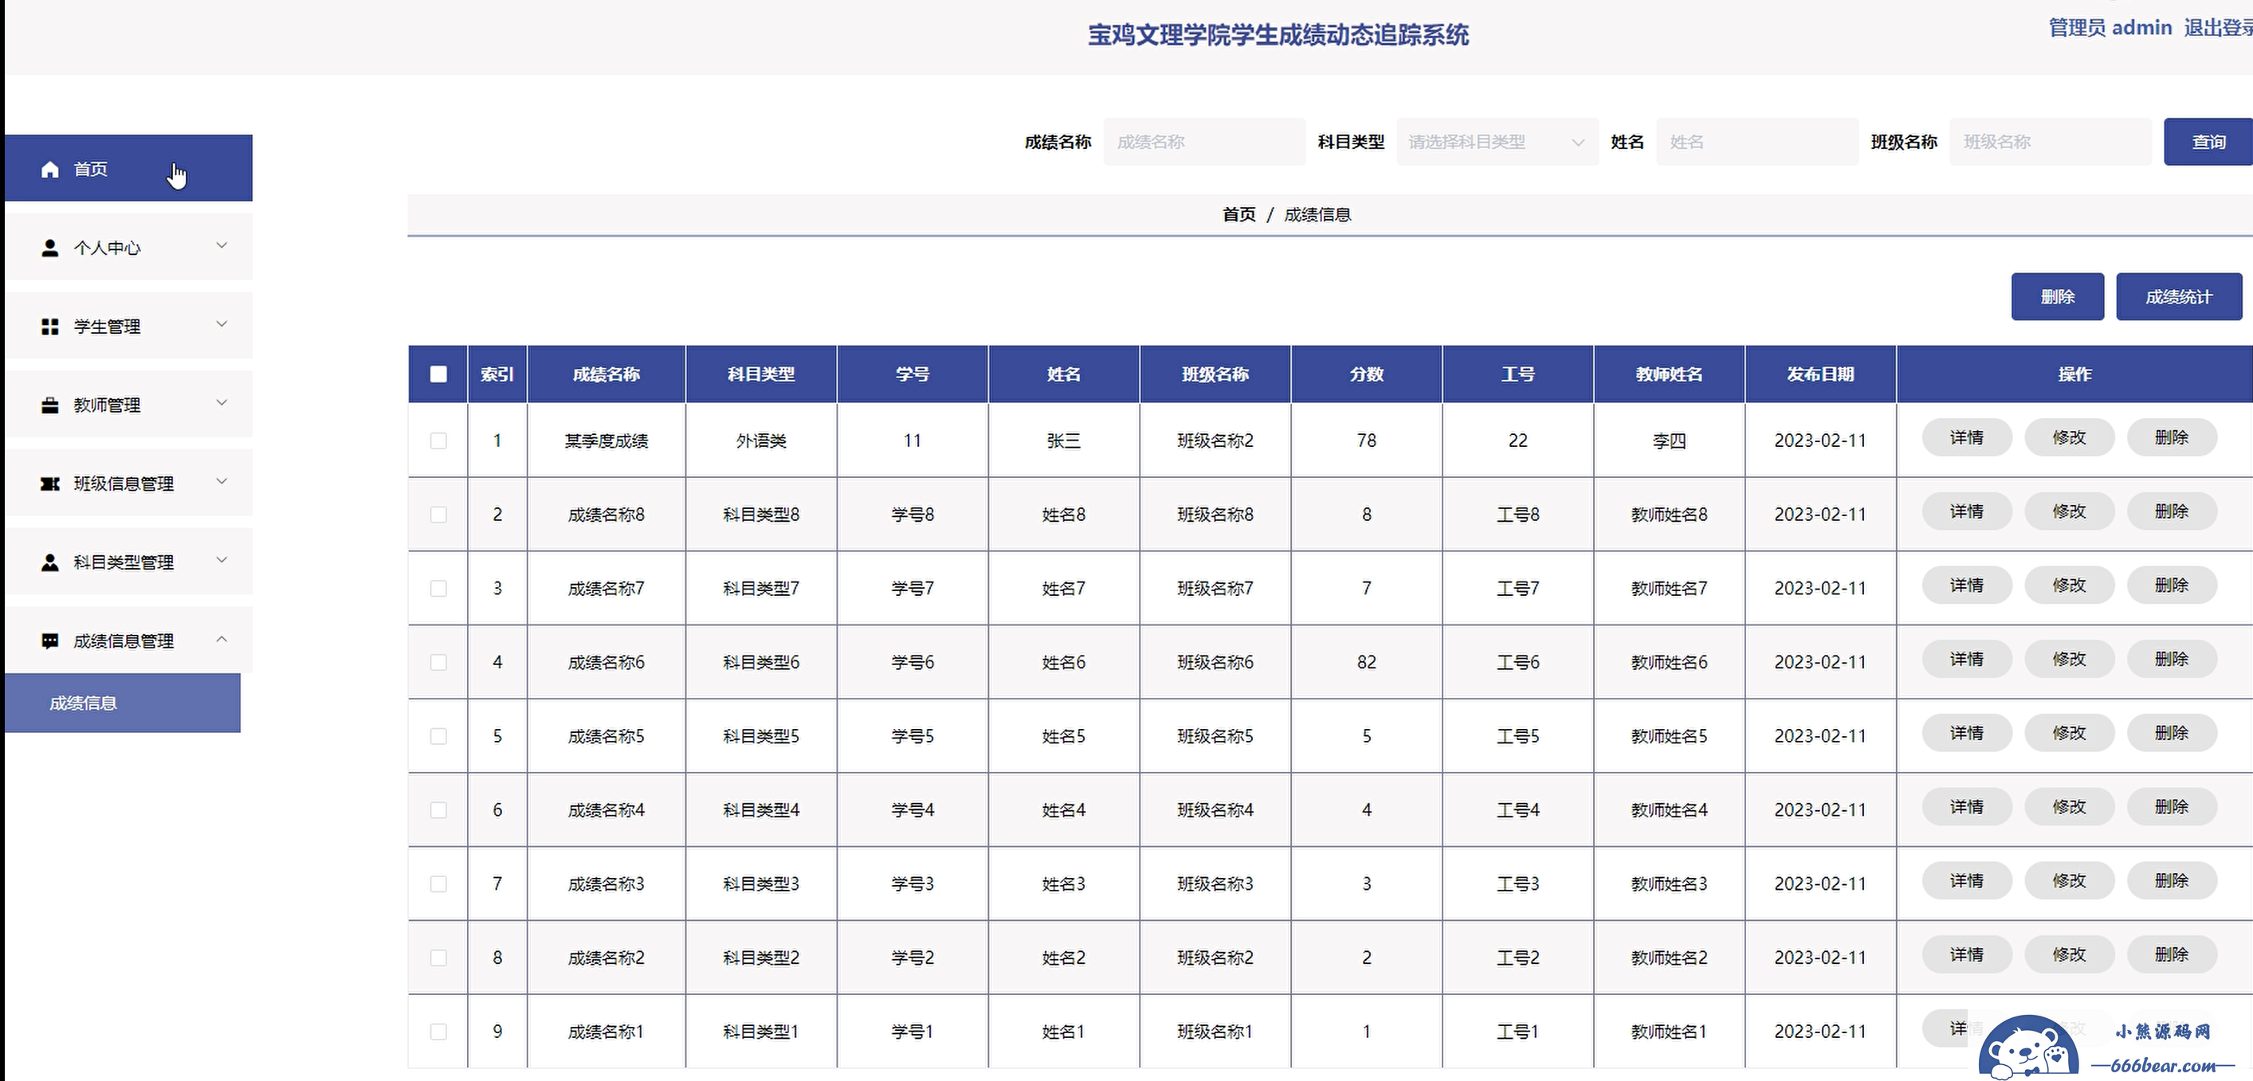The width and height of the screenshot is (2253, 1081).
Task: Go to 首页 in the sidebar
Action: (x=128, y=168)
